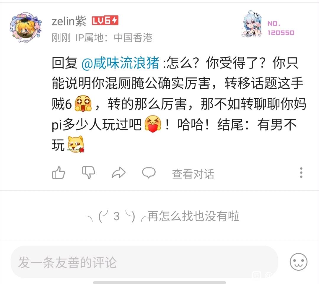Reply using the speech bubble icon
The width and height of the screenshot is (319, 284).
coord(149,173)
